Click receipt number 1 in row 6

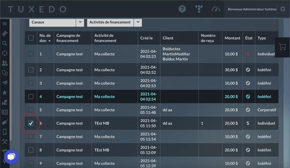click(x=202, y=123)
